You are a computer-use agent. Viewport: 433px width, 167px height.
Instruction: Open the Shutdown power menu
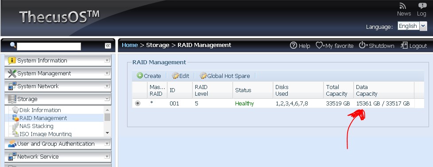pos(376,46)
